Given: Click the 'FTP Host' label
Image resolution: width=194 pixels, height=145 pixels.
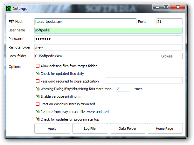Looking at the screenshot, I should pos(16,22).
